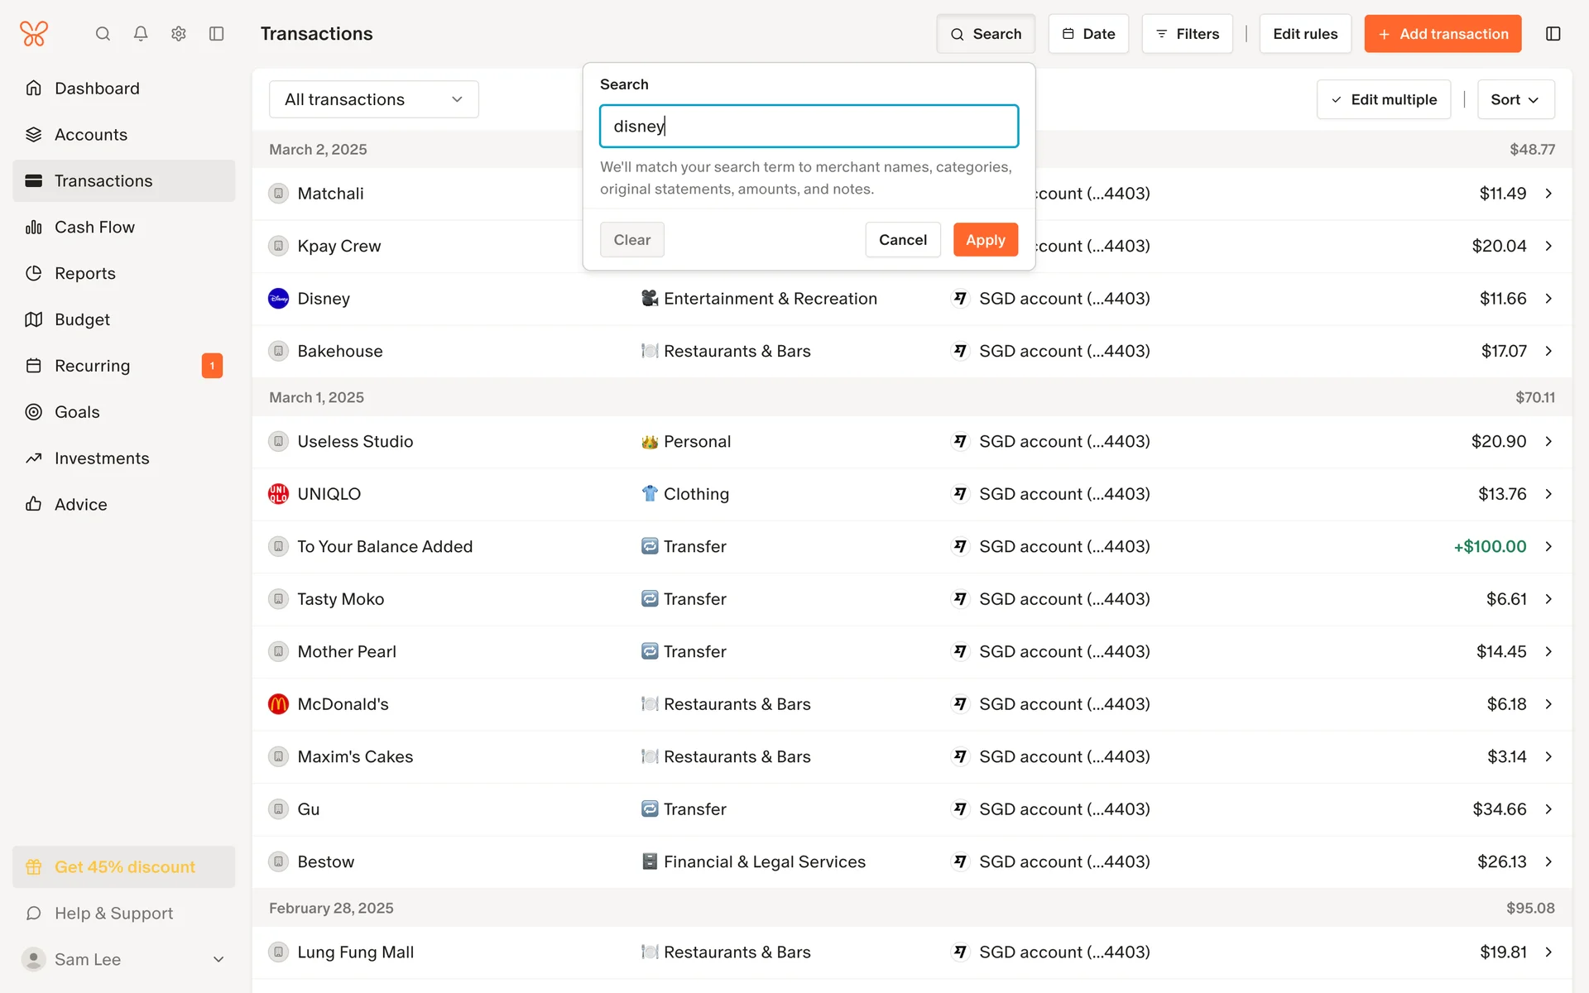Toggle the right side panel icon

[1553, 34]
